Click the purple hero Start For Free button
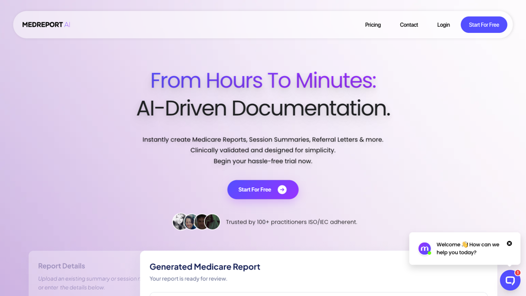526x296 pixels. pyautogui.click(x=263, y=190)
